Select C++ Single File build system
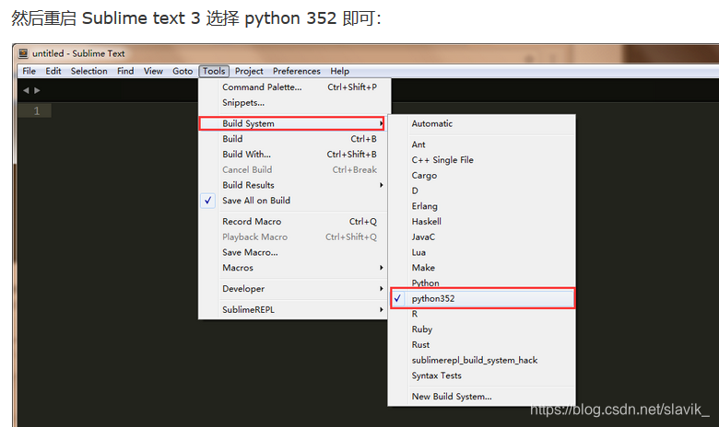Screen dimensions: 719x427 click(482, 160)
